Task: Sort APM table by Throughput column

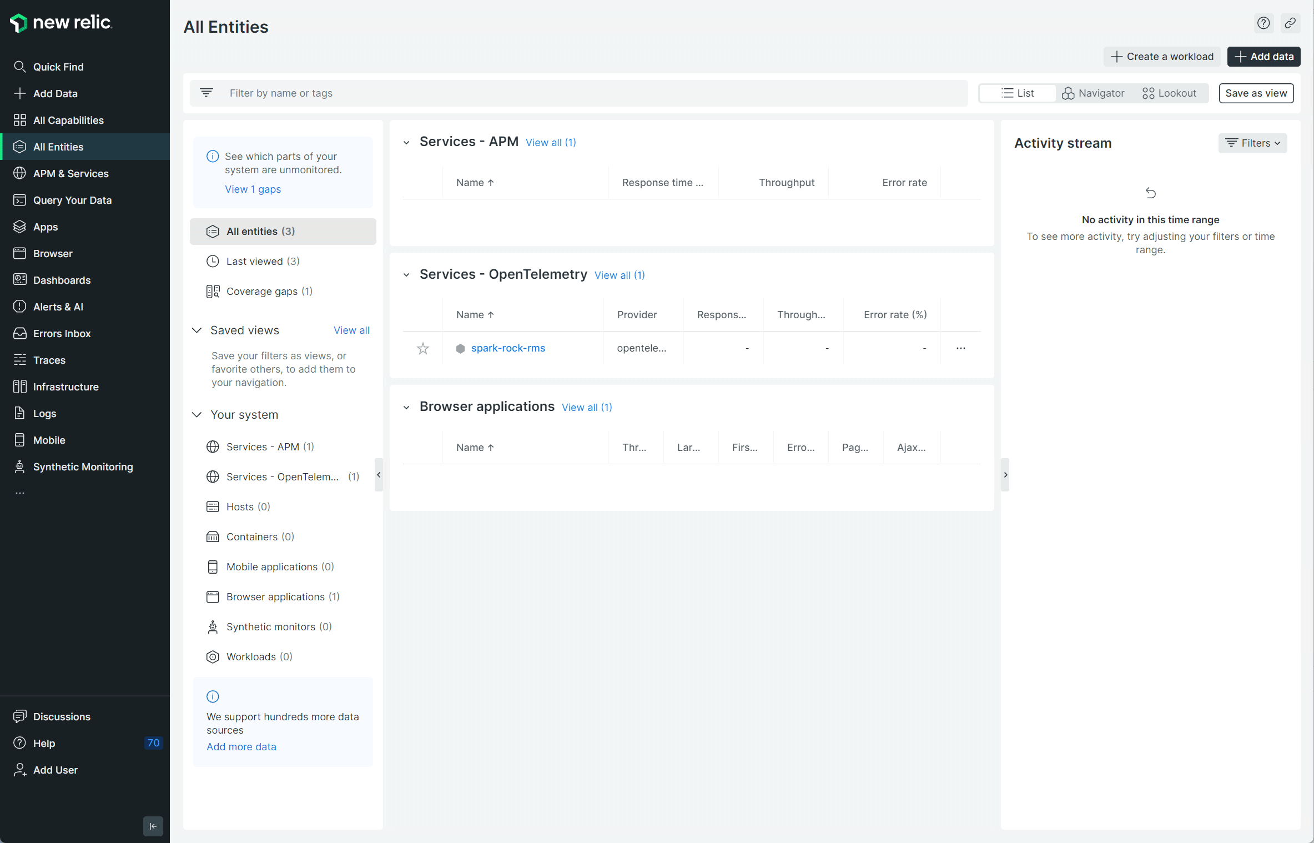Action: coord(787,183)
